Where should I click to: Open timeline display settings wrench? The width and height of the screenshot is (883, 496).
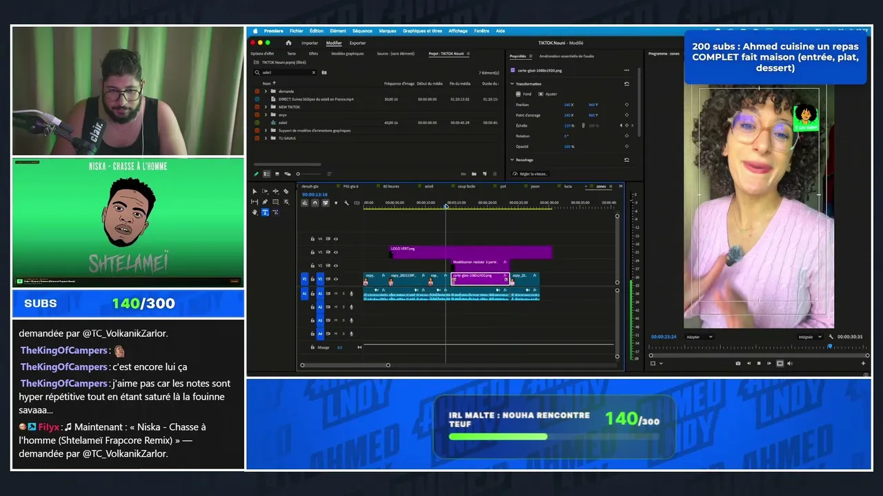[346, 203]
